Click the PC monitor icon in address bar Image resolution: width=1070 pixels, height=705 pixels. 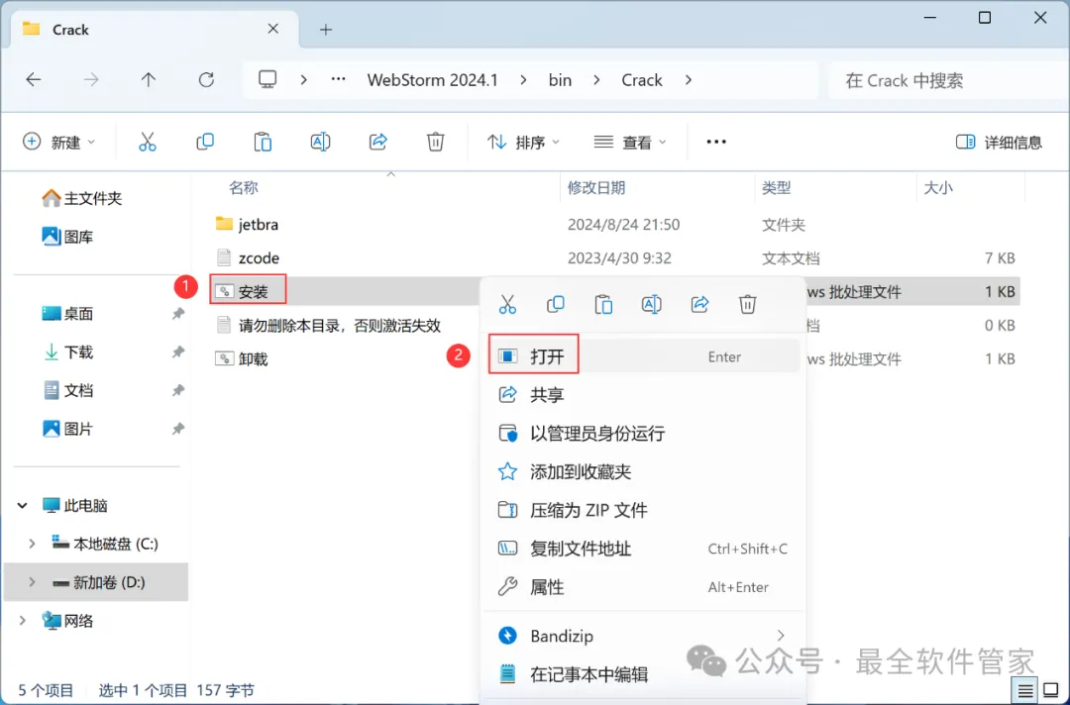267,80
